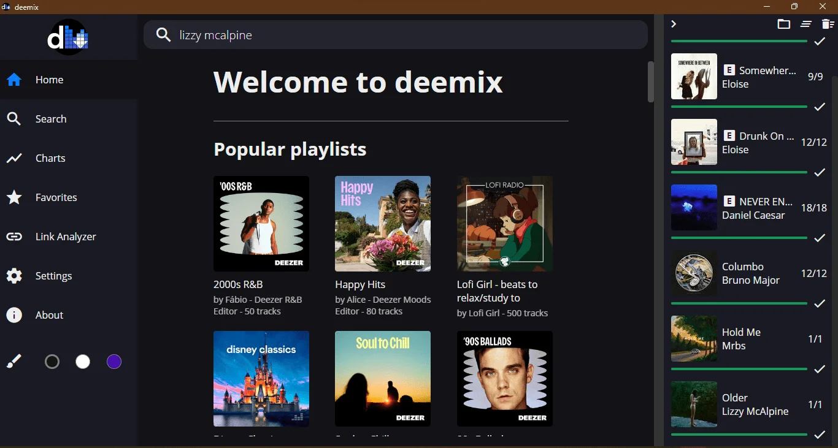Open the 2000s R&B playlist cover
838x448 pixels.
tap(261, 224)
